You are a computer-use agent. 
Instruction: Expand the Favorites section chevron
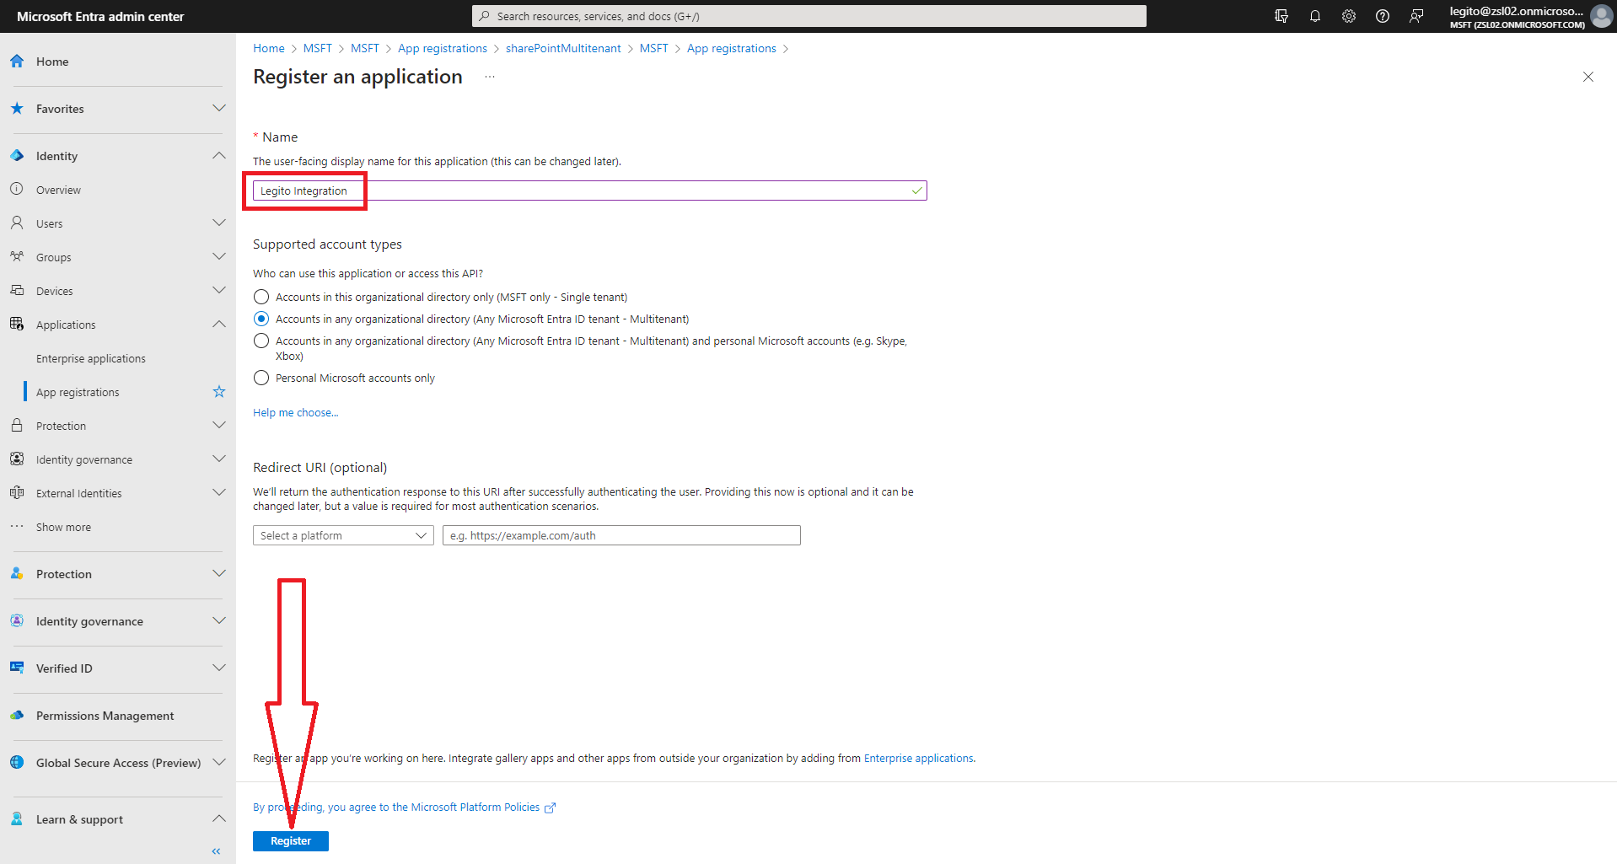point(219,108)
